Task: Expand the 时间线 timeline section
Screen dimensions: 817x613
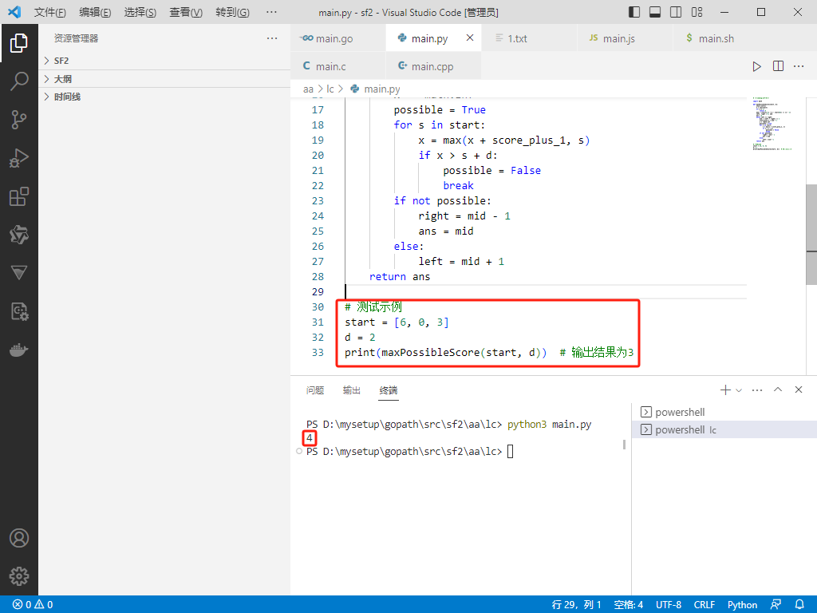Action: tap(164, 97)
